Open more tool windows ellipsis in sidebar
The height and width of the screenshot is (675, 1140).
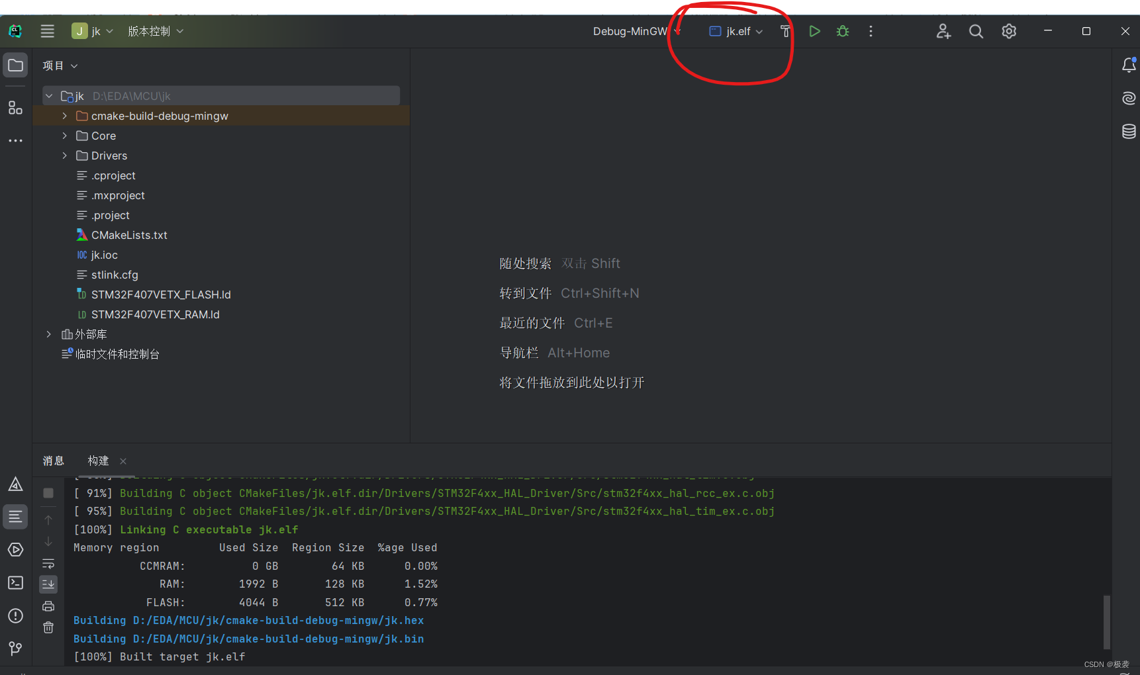pos(15,140)
